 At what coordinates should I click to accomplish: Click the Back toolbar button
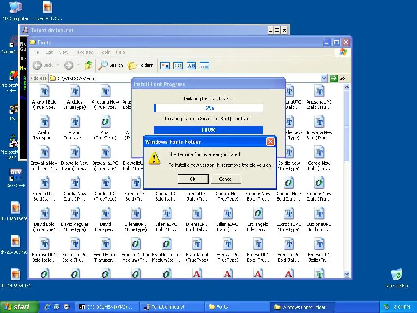pos(42,65)
